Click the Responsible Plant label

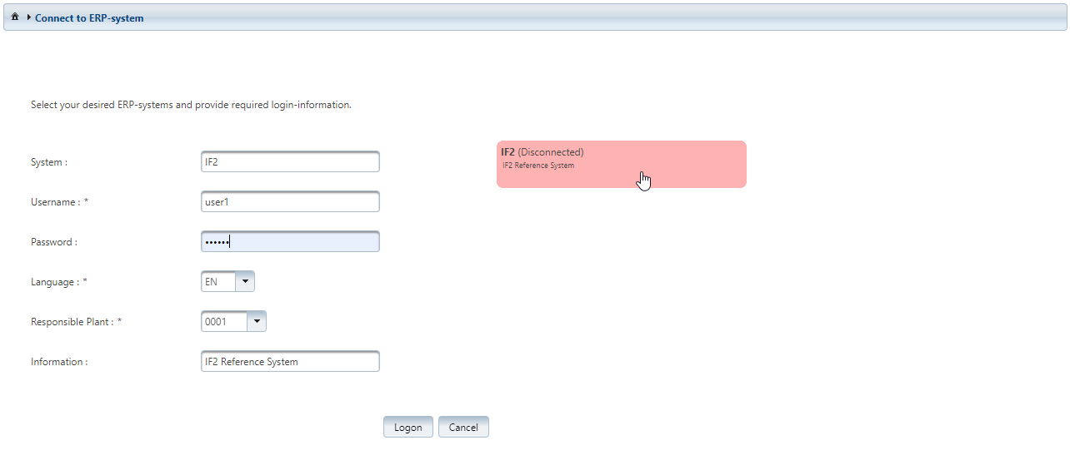pos(76,323)
